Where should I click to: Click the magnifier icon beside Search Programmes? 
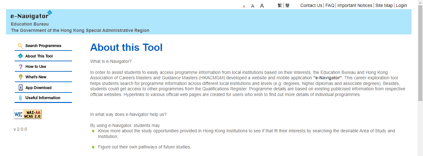[20, 46]
